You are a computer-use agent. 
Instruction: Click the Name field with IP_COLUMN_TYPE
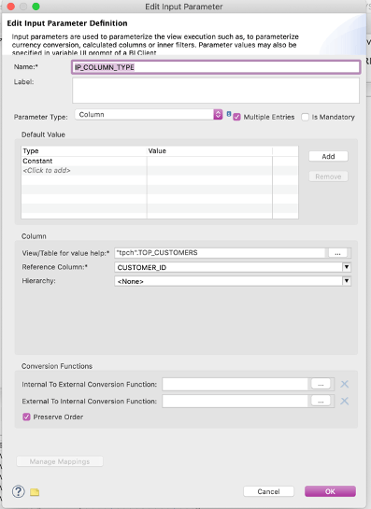click(216, 67)
